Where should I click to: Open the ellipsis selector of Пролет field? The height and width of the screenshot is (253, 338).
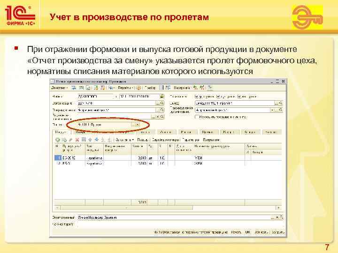click(133, 125)
